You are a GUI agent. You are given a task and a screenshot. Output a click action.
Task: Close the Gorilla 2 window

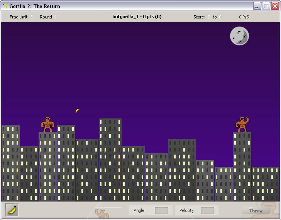pos(275,6)
